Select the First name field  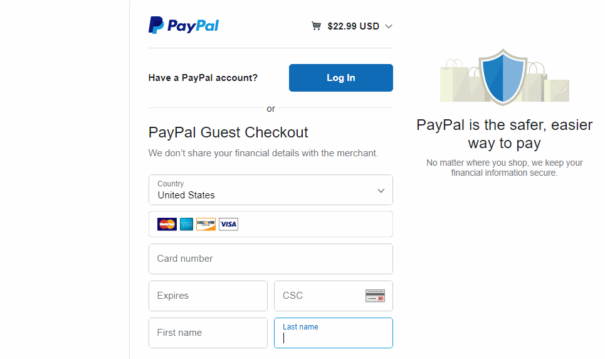tap(208, 333)
